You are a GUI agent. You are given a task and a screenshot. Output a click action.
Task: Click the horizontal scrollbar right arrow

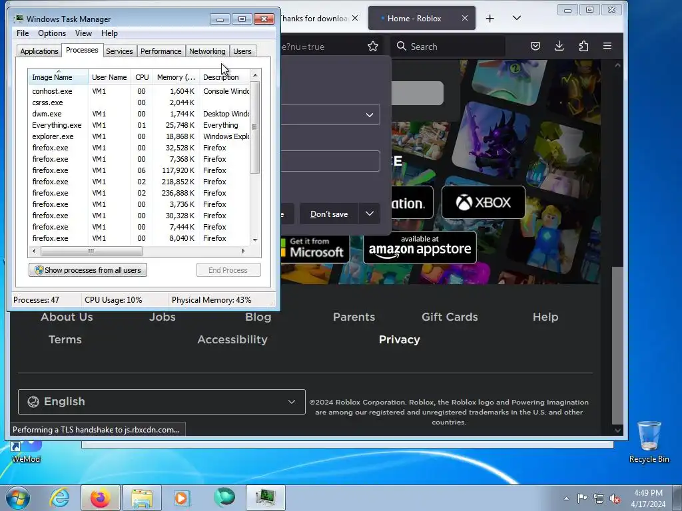pyautogui.click(x=243, y=251)
